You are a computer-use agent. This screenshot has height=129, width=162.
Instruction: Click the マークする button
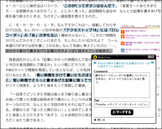pyautogui.click(x=122, y=112)
